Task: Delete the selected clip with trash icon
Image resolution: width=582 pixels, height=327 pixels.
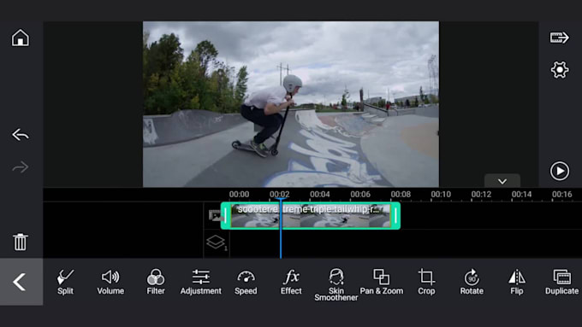Action: [x=20, y=242]
